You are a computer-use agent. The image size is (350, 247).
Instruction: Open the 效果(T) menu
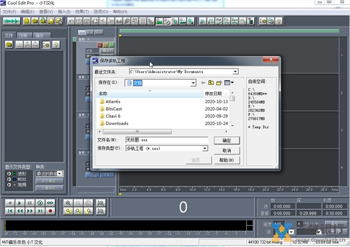point(82,12)
